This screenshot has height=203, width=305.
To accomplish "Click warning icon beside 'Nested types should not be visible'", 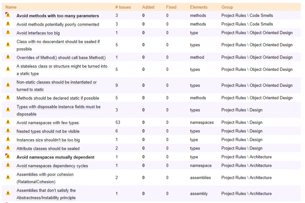I will [x=8, y=131].
